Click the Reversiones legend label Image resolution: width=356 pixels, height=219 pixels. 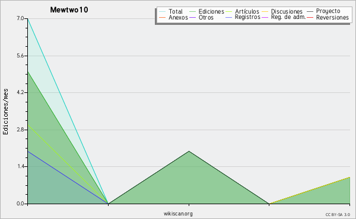332,18
